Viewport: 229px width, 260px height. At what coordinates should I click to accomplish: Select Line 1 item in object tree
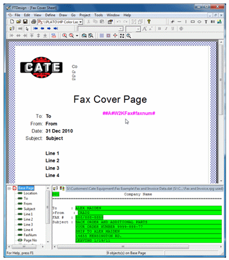[x=28, y=214]
